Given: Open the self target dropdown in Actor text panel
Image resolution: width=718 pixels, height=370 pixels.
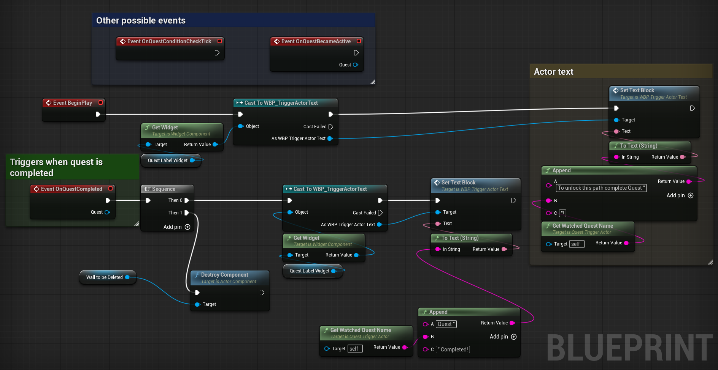Looking at the screenshot, I should pos(577,244).
